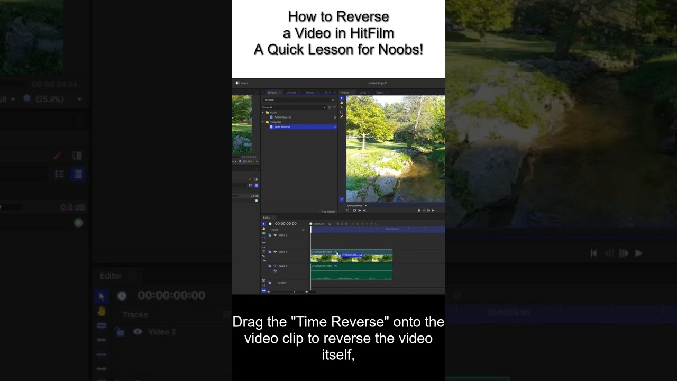Open the 25.9% zoom dropdown

(248, 161)
